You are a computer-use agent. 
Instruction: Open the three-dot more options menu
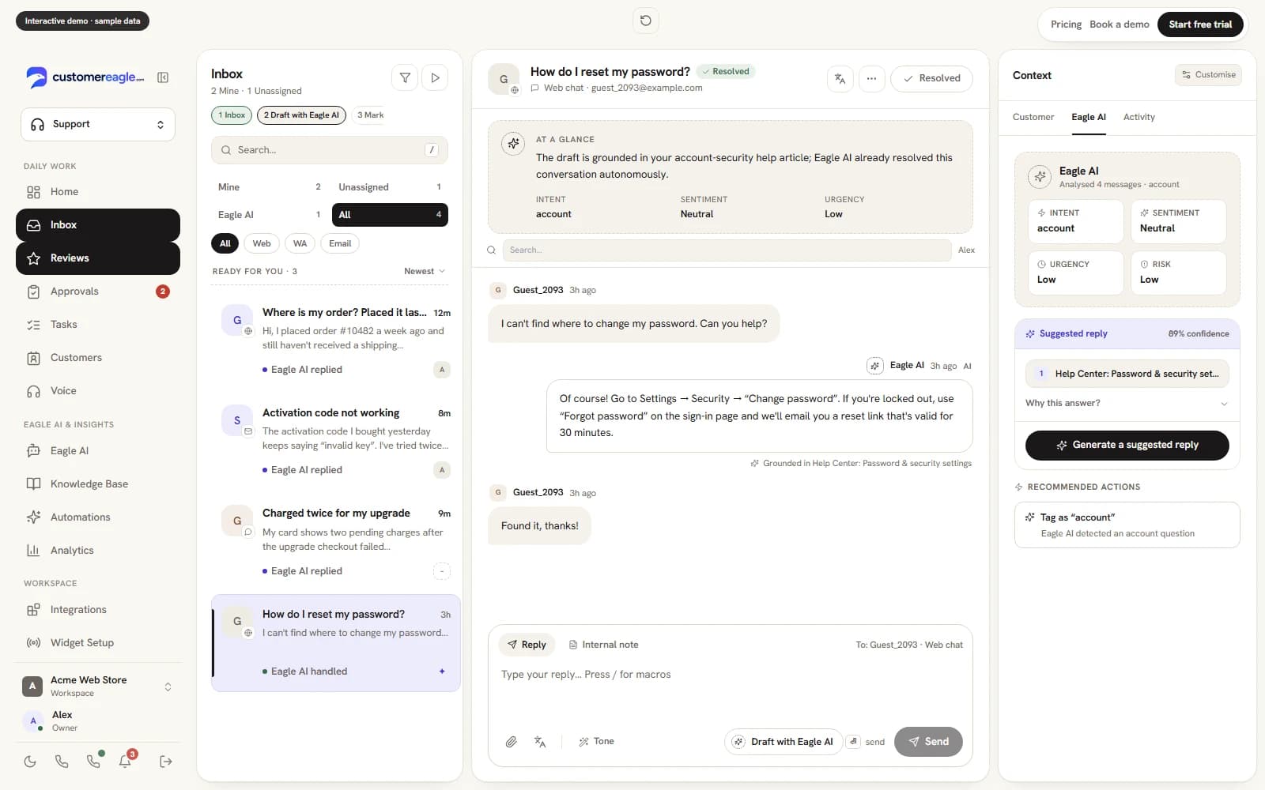[871, 78]
